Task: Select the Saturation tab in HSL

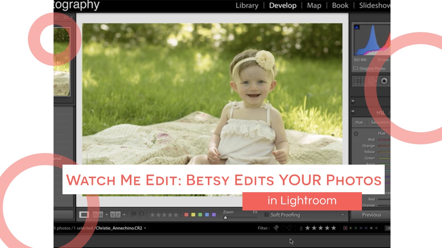Action: pos(380,122)
